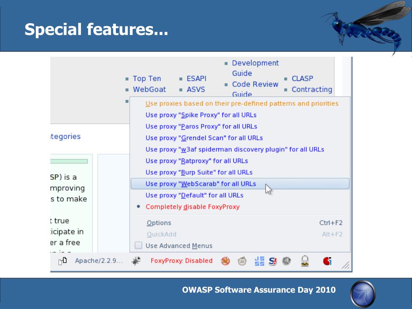
Task: Open the ESAPI link
Action: tap(196, 78)
